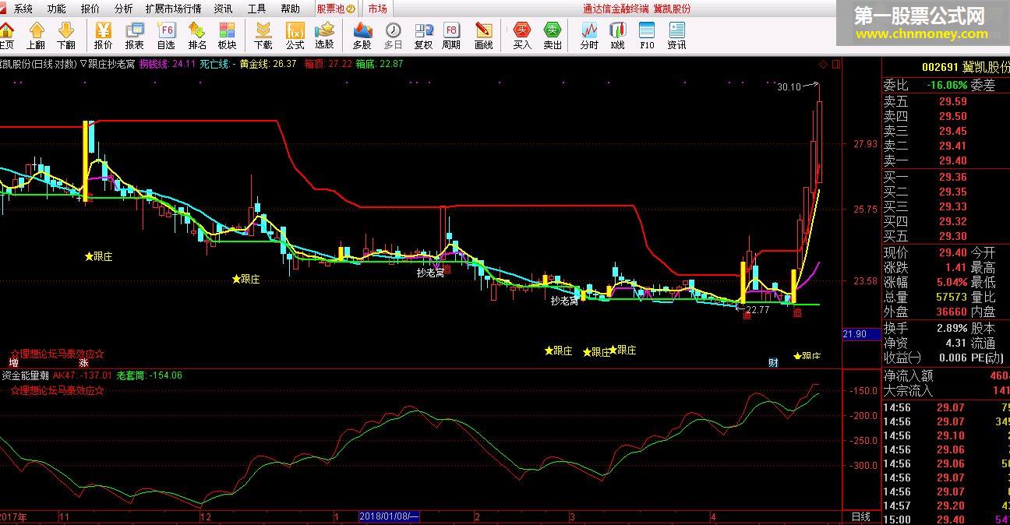Screen dimensions: 1010x525
Task: Open the 公式 formula manager icon
Action: (x=295, y=35)
